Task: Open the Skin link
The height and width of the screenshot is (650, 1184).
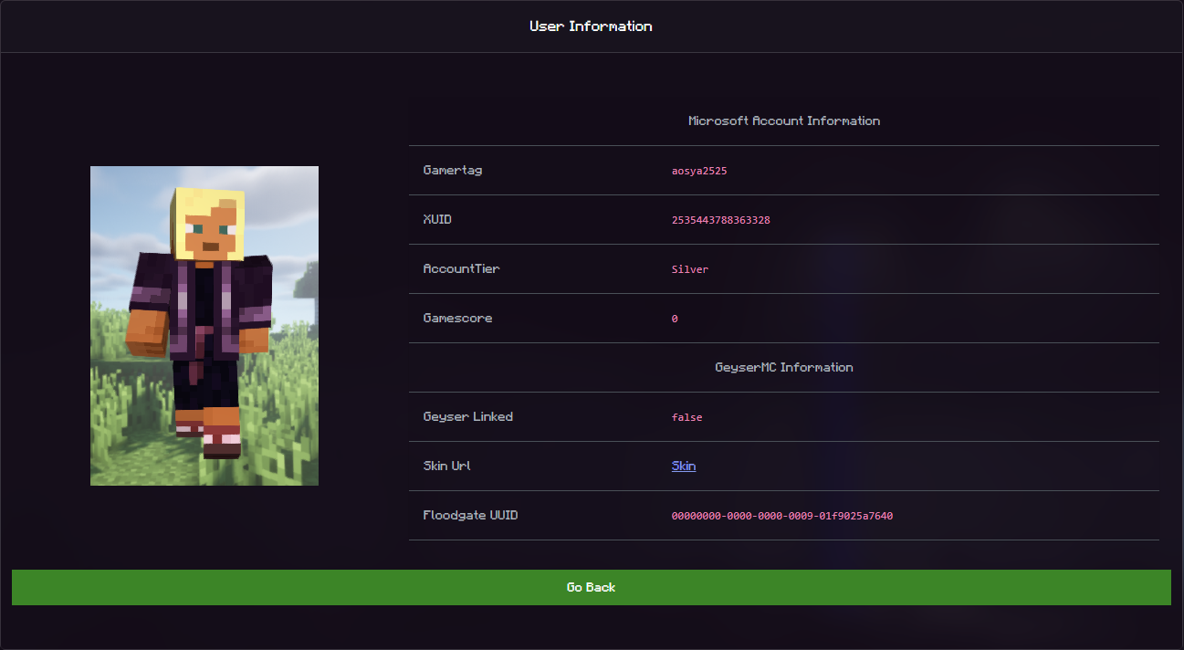Action: pos(684,467)
